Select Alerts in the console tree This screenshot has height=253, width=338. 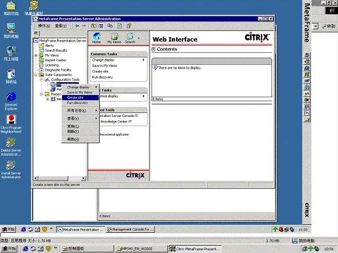point(50,46)
